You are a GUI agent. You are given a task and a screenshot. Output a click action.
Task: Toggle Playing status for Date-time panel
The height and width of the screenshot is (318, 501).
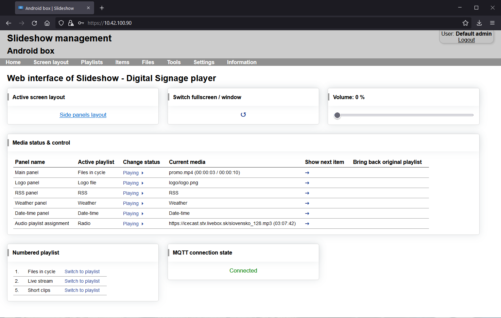click(133, 213)
